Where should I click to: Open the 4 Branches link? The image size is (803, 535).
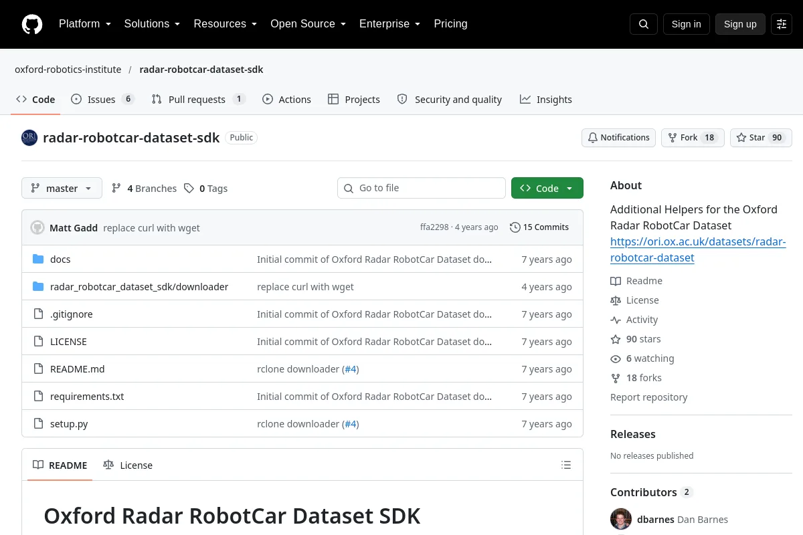[144, 189]
